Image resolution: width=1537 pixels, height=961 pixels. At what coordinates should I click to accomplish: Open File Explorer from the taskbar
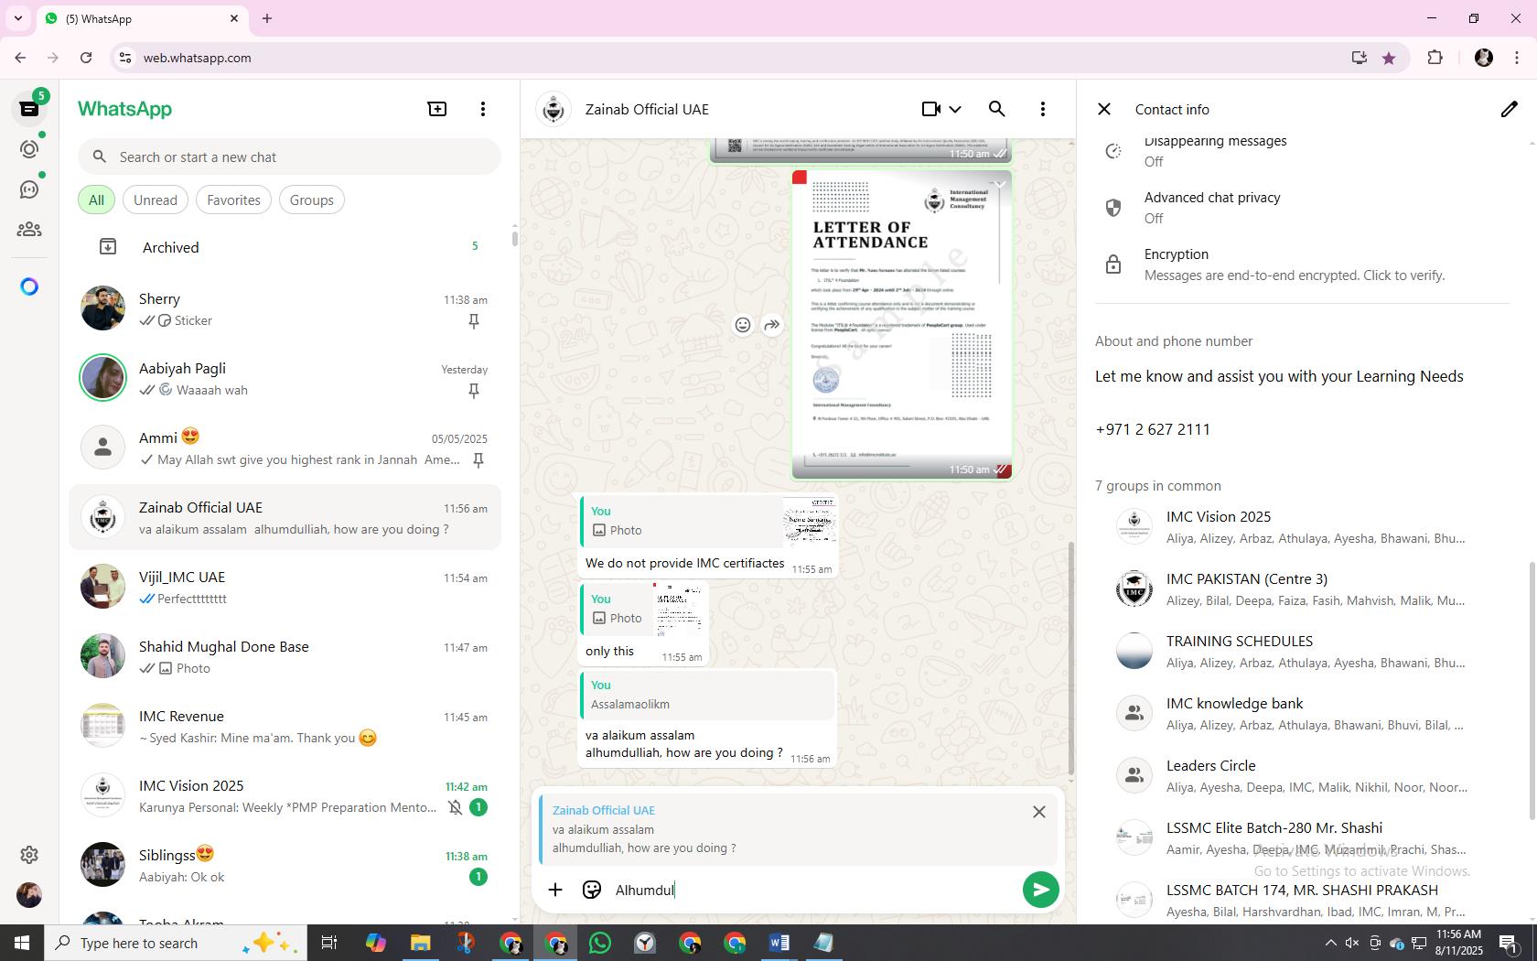[421, 943]
